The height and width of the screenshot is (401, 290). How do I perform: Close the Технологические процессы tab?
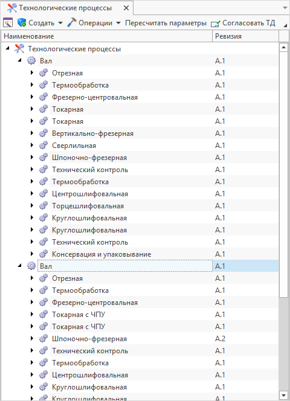[x=126, y=8]
